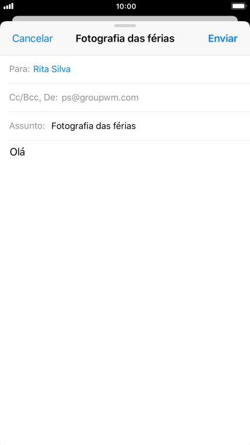Place cursor after Olá in message body

(26, 153)
